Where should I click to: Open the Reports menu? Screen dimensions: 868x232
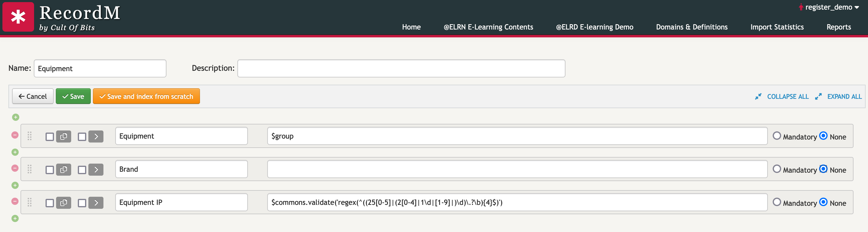click(839, 27)
